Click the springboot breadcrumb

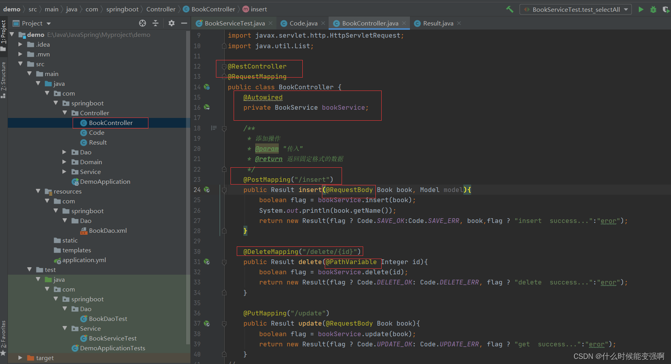pos(122,9)
